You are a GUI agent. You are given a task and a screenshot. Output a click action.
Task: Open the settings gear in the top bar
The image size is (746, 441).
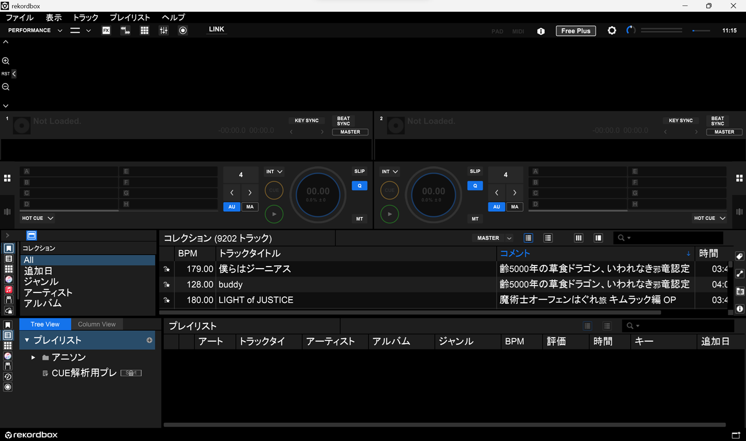click(612, 31)
